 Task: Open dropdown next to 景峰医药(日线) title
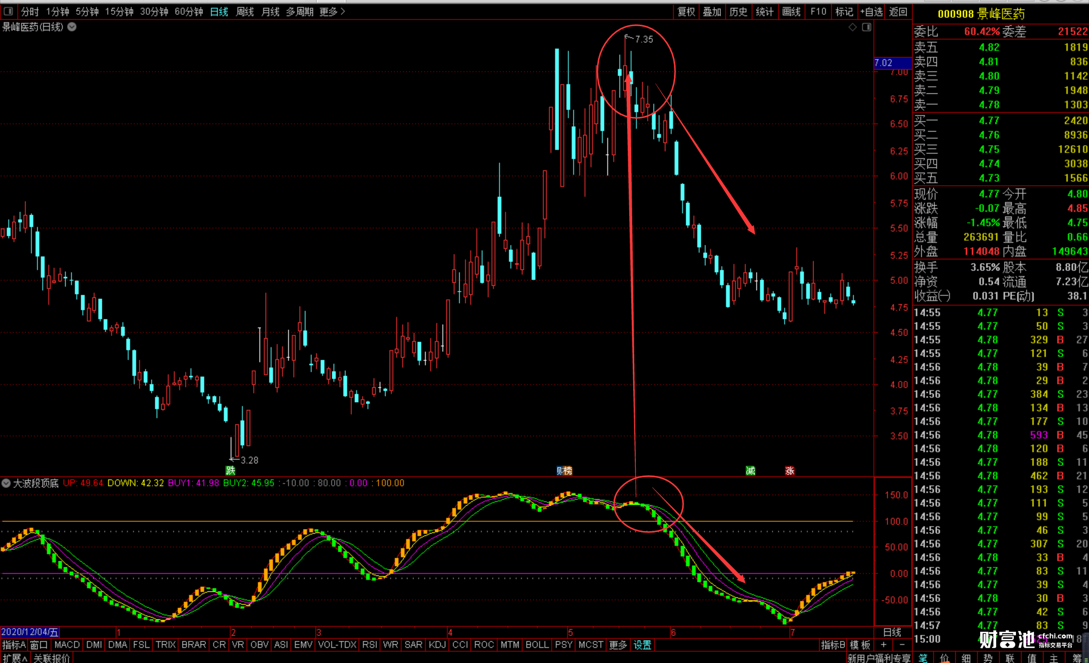(72, 27)
